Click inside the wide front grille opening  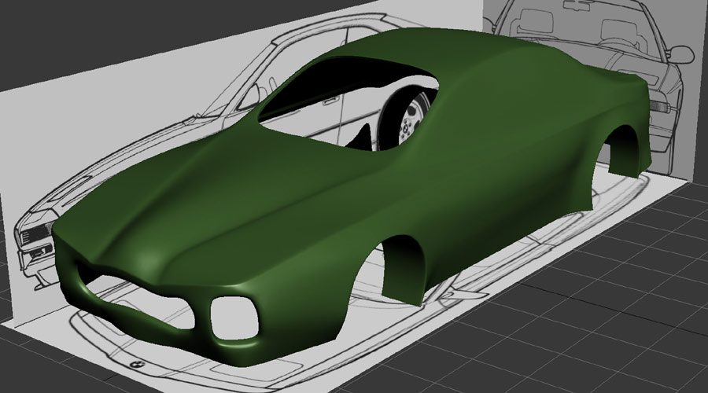(118, 279)
